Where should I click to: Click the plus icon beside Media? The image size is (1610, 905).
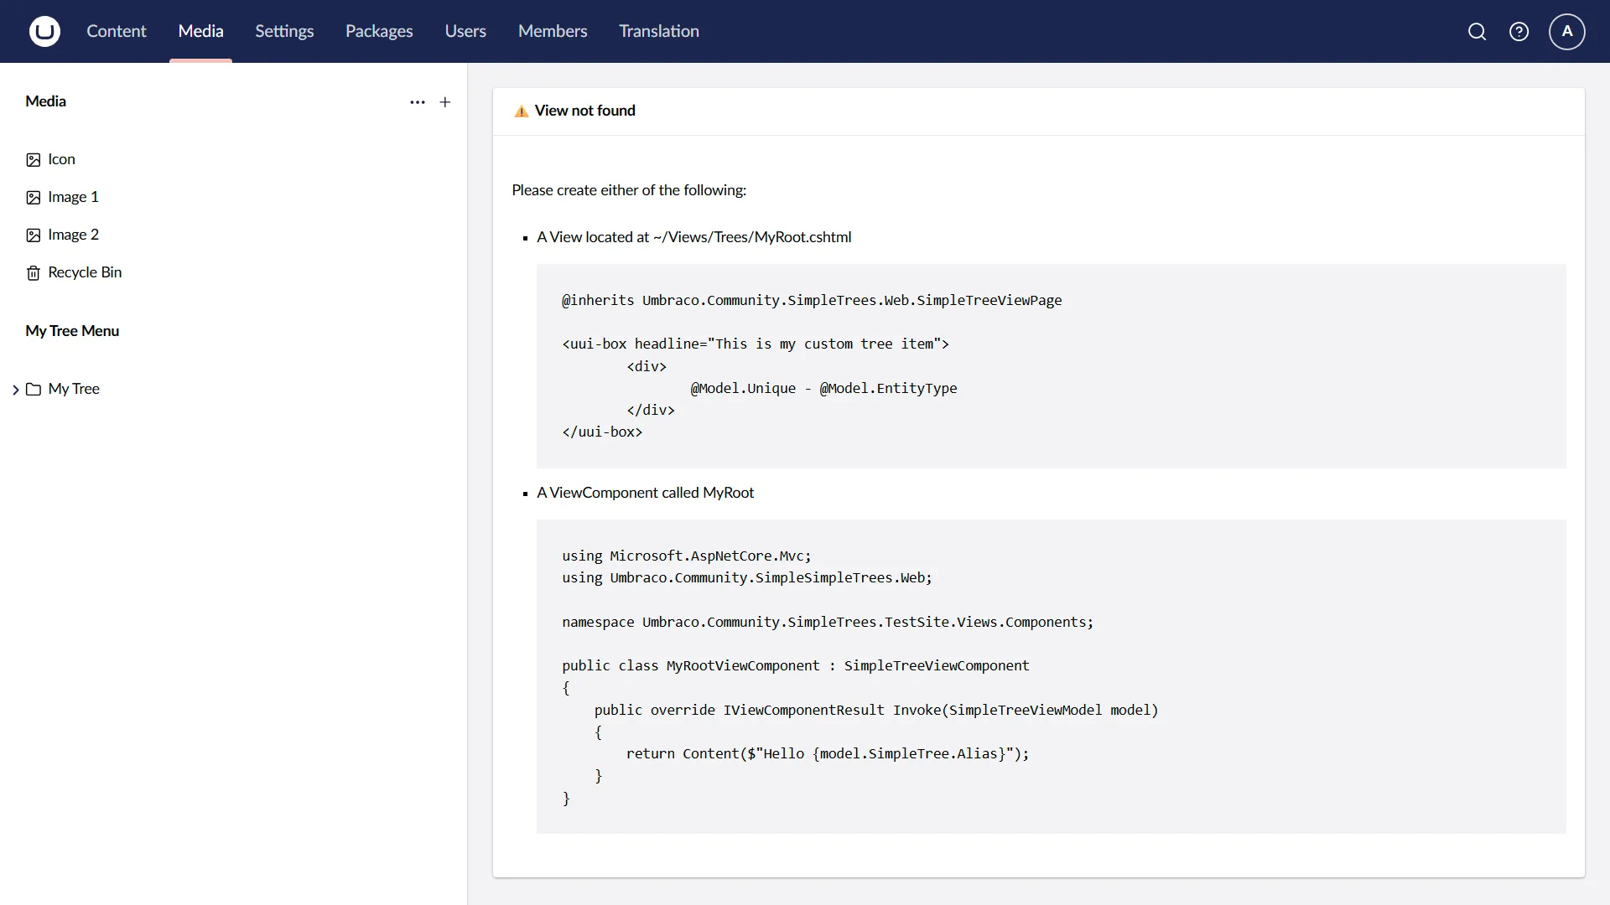point(445,102)
